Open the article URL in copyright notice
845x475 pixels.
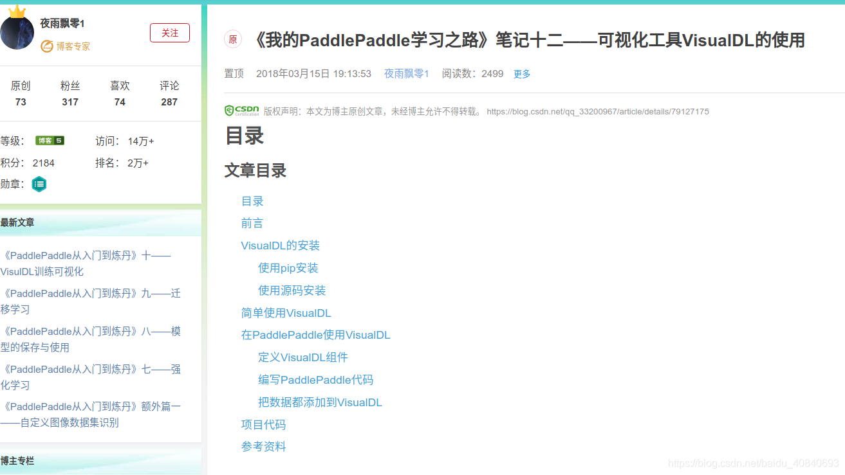[x=598, y=111]
